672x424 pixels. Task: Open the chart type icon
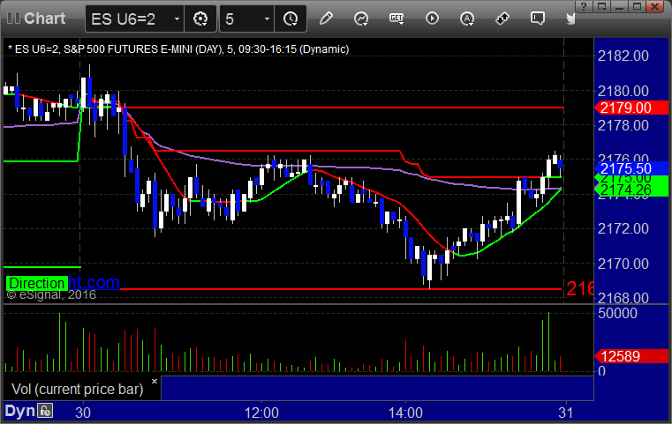361,19
